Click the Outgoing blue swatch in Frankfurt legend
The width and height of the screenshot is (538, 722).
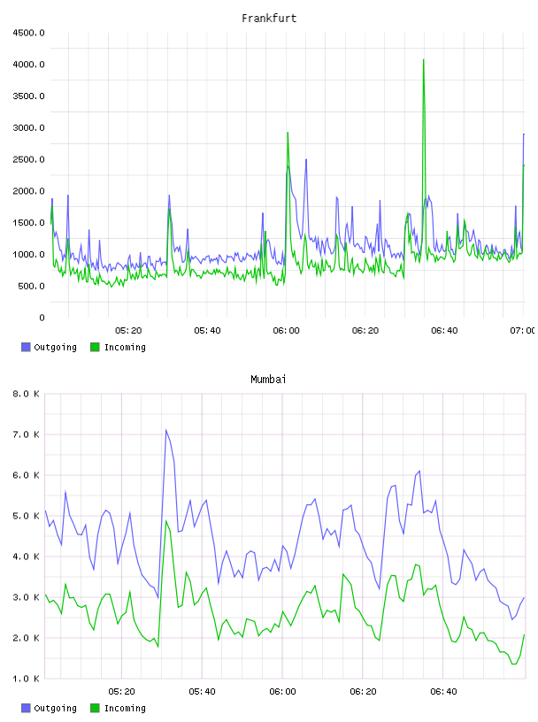pos(26,347)
